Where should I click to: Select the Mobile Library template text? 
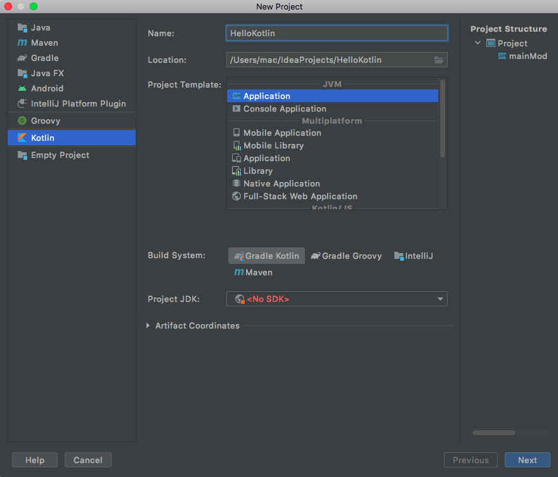(x=274, y=146)
